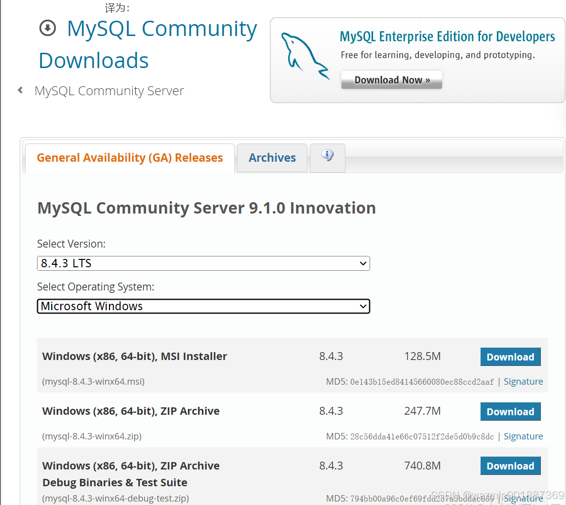Download the Debug Binaries & Test Suite archive
Viewport: 566px width, 505px height.
pos(510,466)
